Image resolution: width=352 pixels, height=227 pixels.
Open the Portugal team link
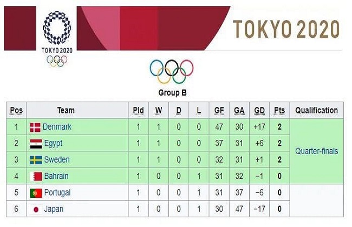[57, 193]
